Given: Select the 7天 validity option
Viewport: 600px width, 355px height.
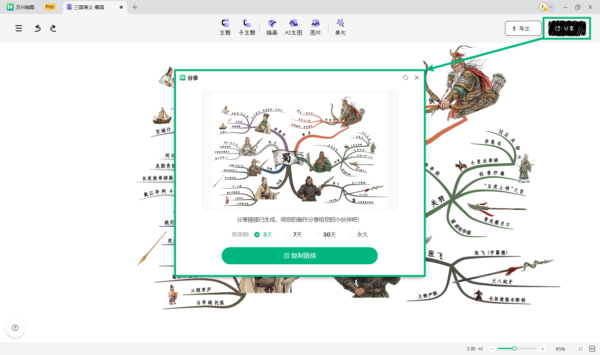Looking at the screenshot, I should click(x=293, y=235).
